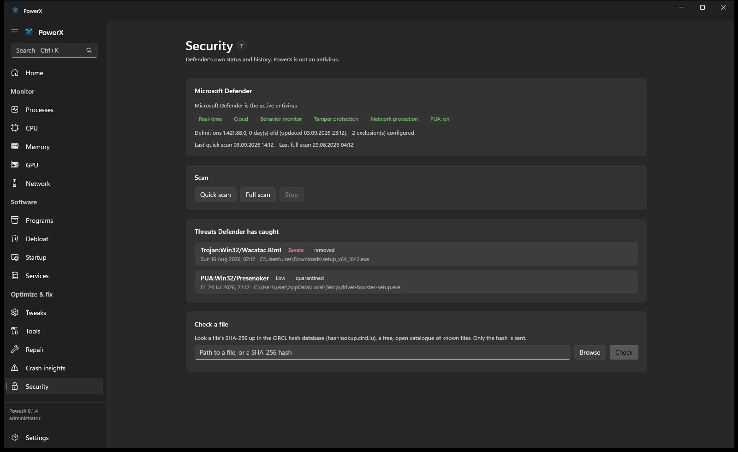
Task: Click the removed status label
Action: 324,250
